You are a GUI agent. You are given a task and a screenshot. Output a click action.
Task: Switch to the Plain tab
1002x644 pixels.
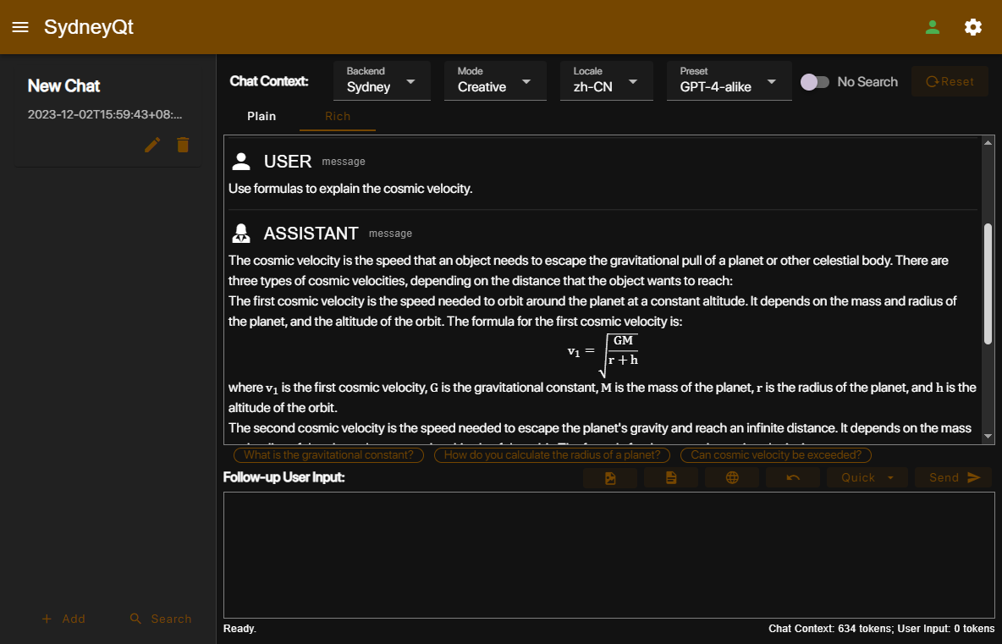point(262,116)
